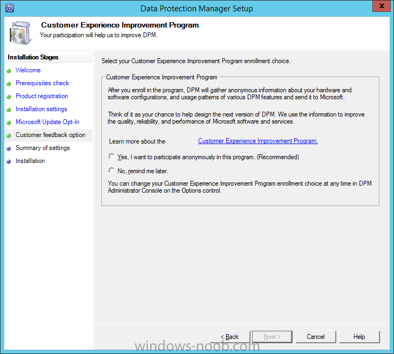Click 'Select your Customer Experience' instruction text
The height and width of the screenshot is (354, 394).
pyautogui.click(x=196, y=61)
